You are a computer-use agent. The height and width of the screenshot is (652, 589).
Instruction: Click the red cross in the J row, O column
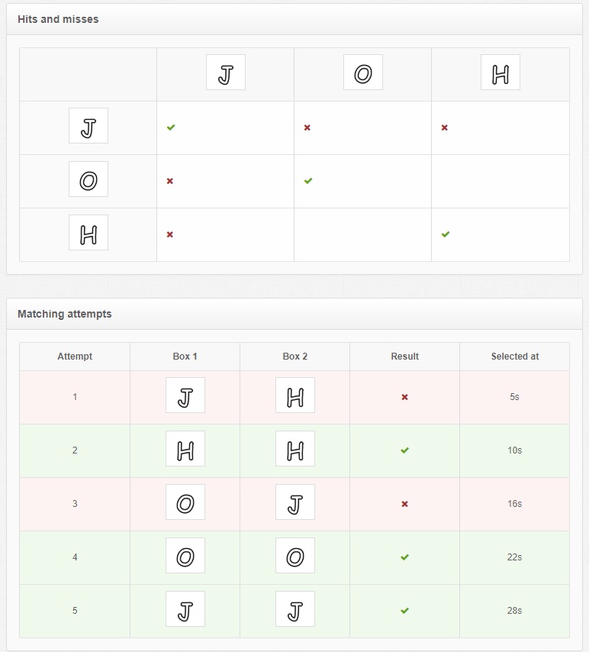pos(307,127)
